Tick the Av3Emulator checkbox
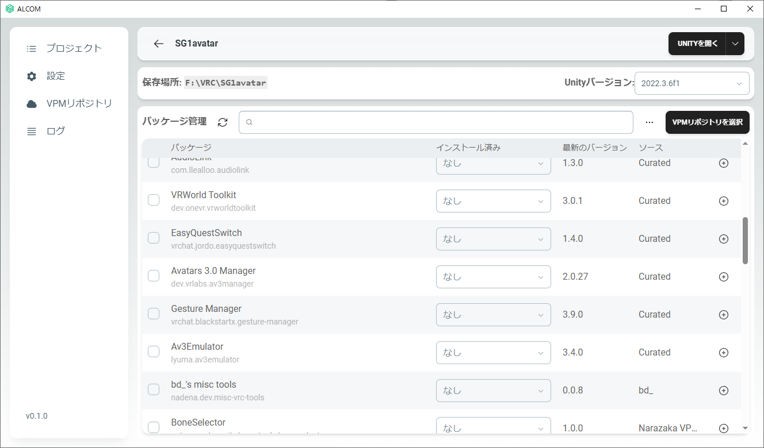764x448 pixels. tap(154, 352)
